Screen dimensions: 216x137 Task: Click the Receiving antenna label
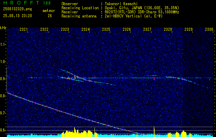coord(79,16)
